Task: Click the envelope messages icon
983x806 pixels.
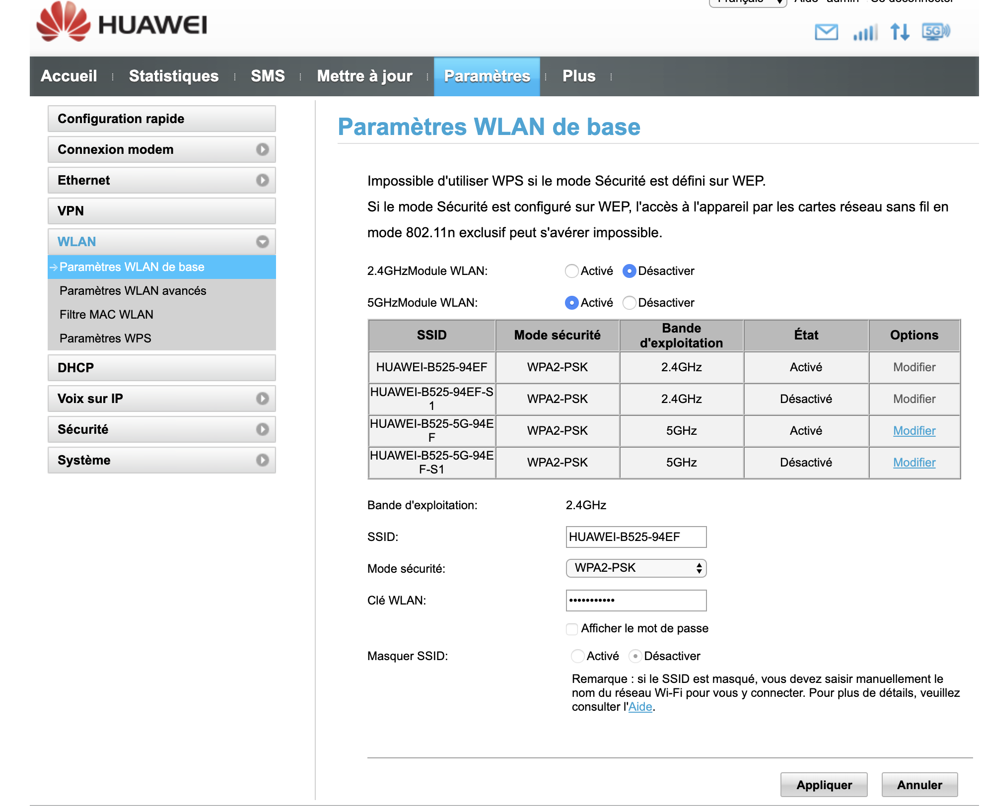Action: pos(826,32)
